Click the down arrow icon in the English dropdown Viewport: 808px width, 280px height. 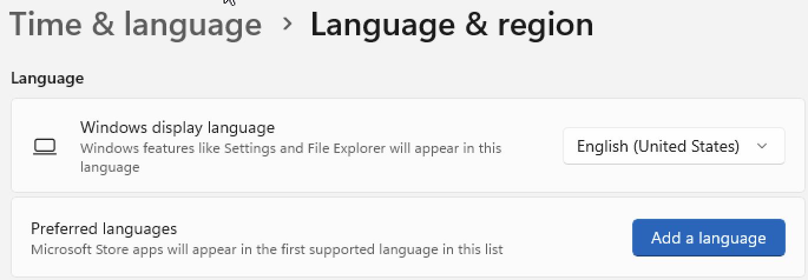[762, 146]
